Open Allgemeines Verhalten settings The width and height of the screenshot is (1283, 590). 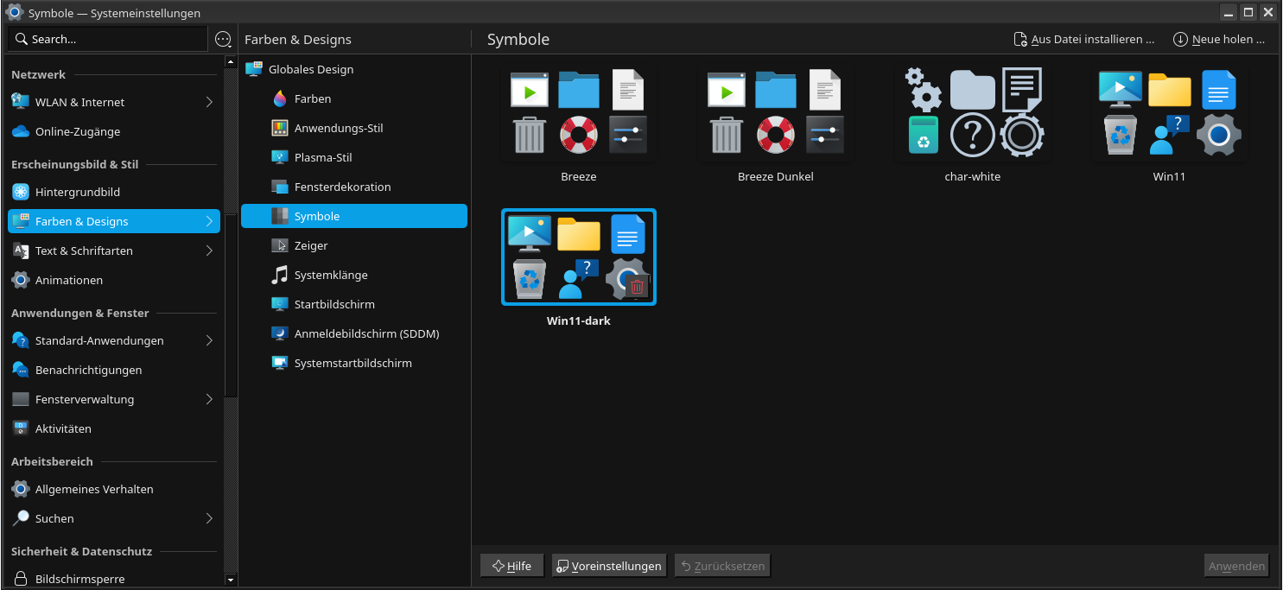[114, 489]
